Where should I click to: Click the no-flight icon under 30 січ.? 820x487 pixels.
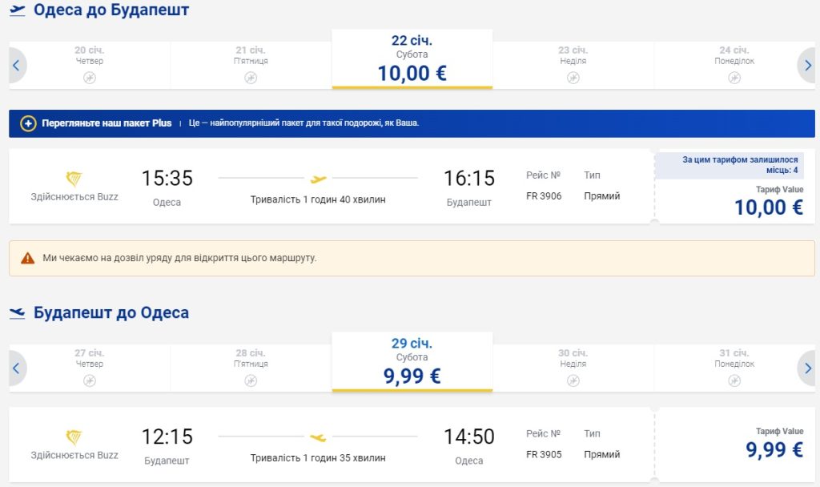[x=573, y=380]
